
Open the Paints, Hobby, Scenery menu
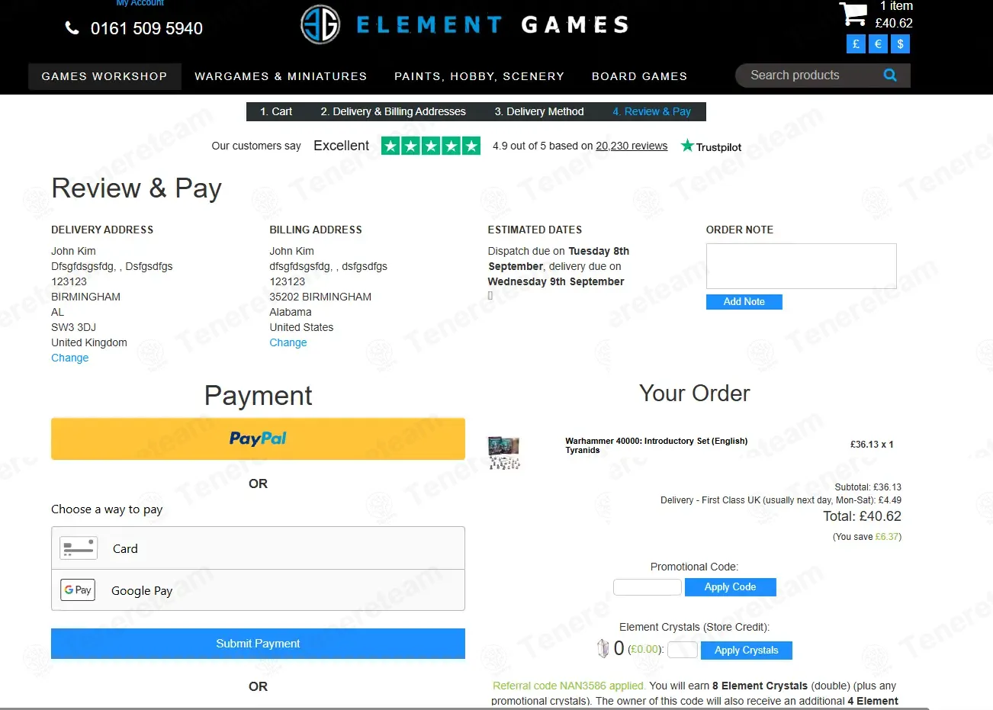479,76
